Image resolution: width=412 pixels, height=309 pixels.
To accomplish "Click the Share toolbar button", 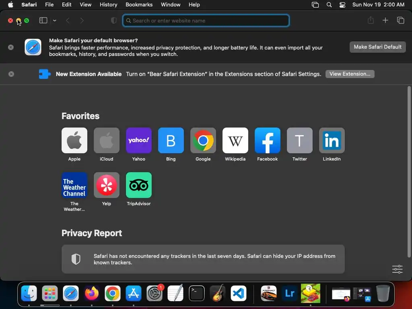I will click(371, 20).
